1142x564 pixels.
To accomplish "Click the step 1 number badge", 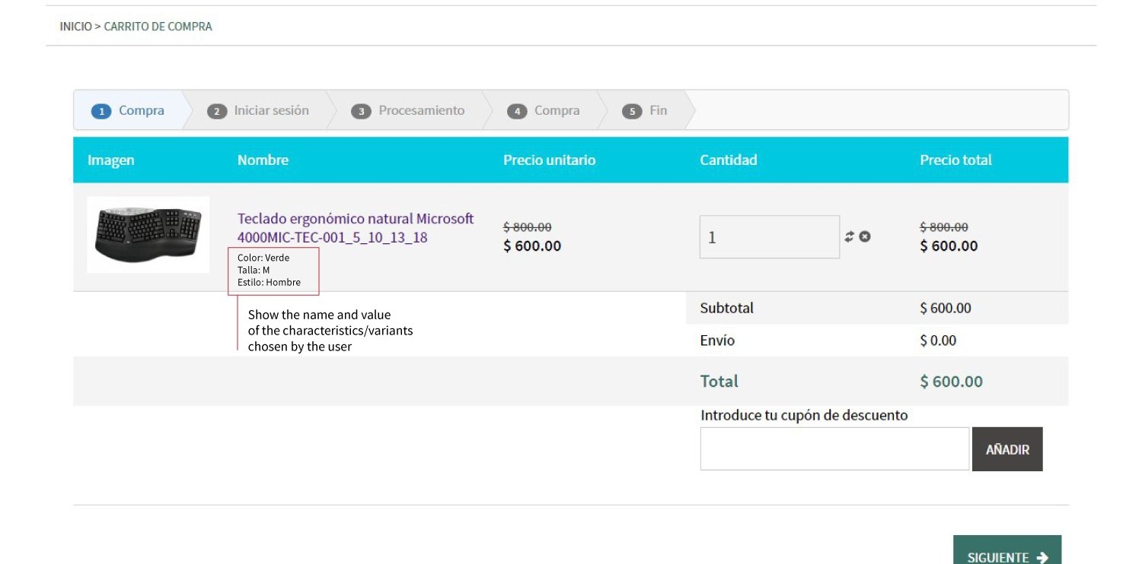I will pos(101,111).
